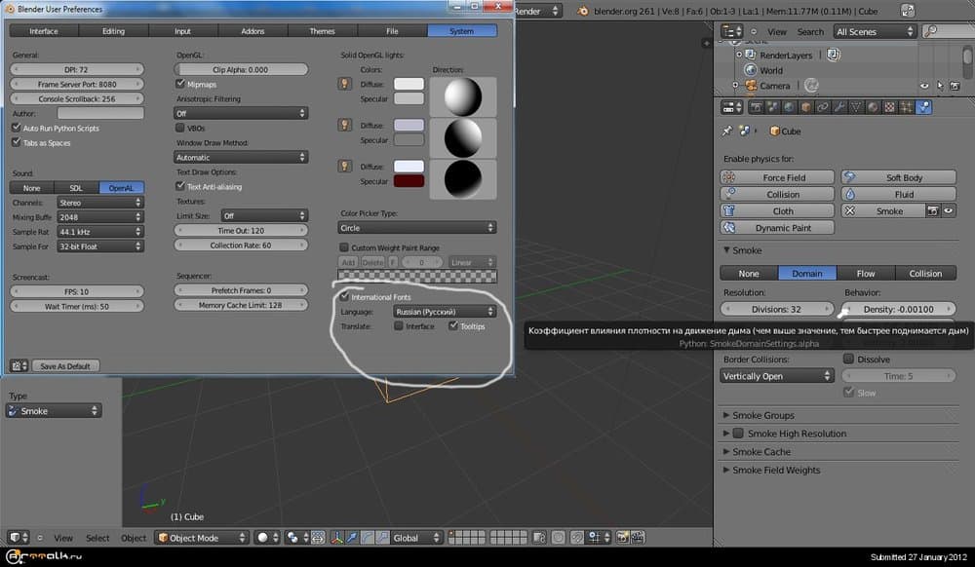Switch to the Addons preferences tab
975x567 pixels.
coord(252,31)
